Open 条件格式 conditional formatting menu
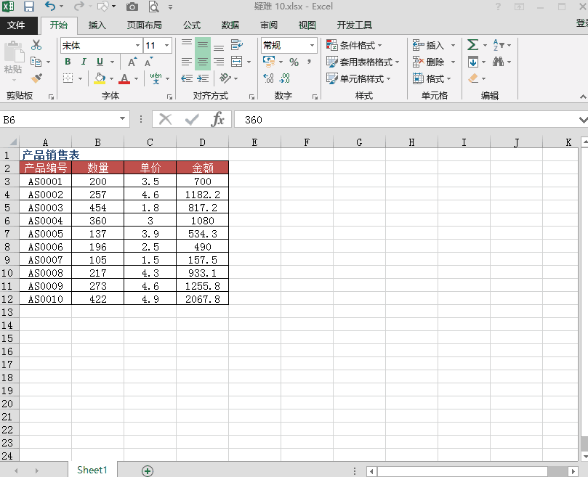Image resolution: width=588 pixels, height=477 pixels. pos(354,45)
